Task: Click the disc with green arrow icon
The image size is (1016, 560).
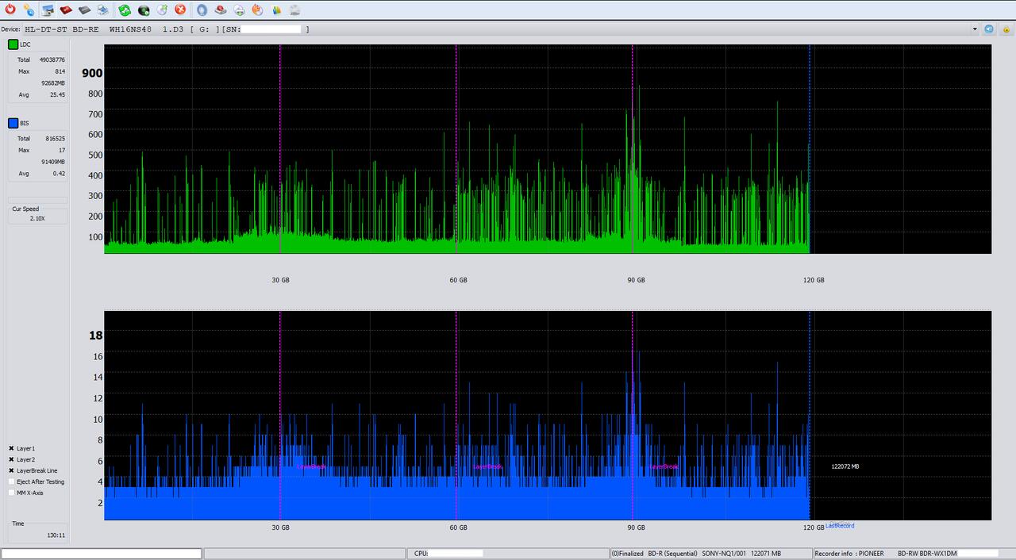Action: [x=162, y=10]
